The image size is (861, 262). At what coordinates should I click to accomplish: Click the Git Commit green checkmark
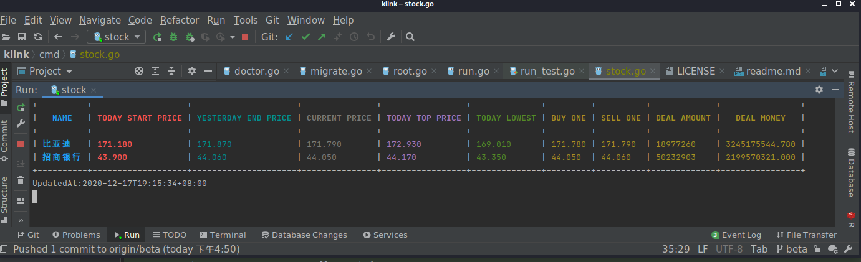click(305, 37)
